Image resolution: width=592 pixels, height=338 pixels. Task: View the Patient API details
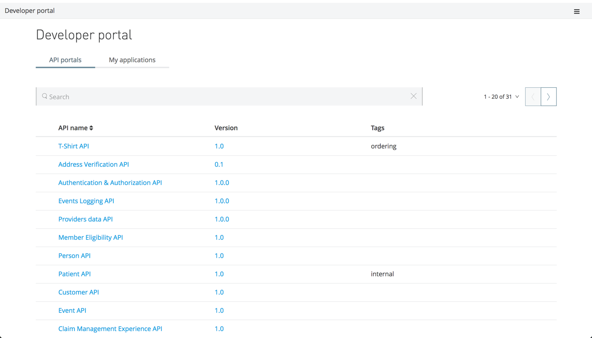point(75,274)
